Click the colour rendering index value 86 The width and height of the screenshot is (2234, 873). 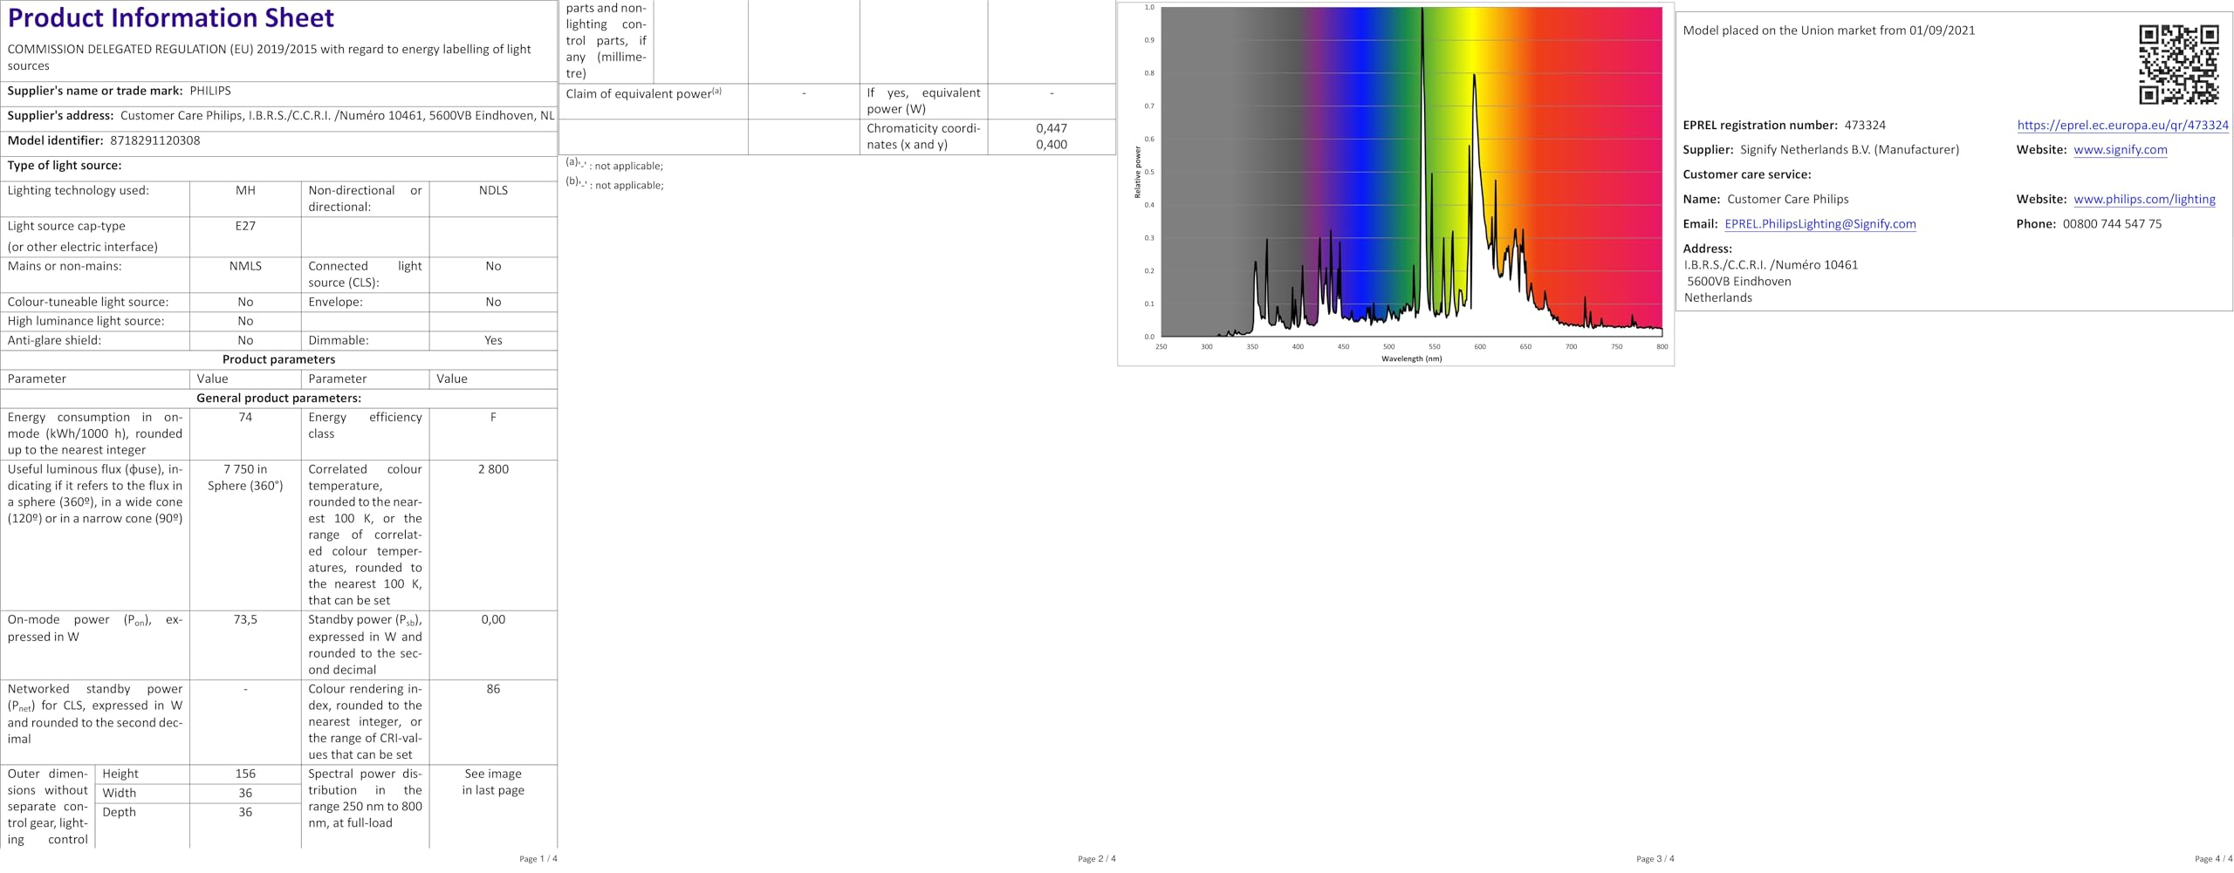point(493,689)
